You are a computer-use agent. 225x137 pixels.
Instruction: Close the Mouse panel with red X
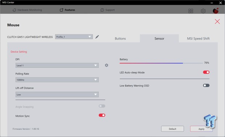(217, 21)
